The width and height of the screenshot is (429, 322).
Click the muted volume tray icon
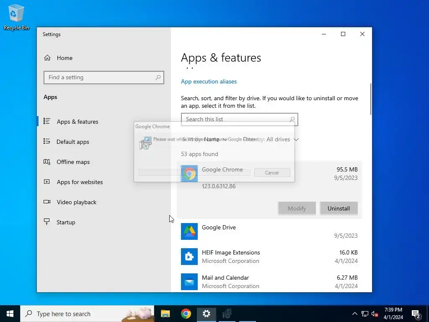point(375,314)
